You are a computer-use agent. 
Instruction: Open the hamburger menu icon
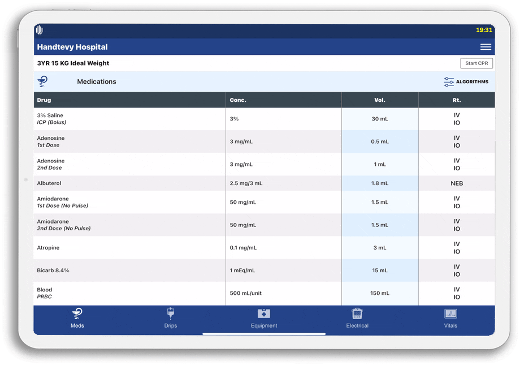click(x=486, y=47)
